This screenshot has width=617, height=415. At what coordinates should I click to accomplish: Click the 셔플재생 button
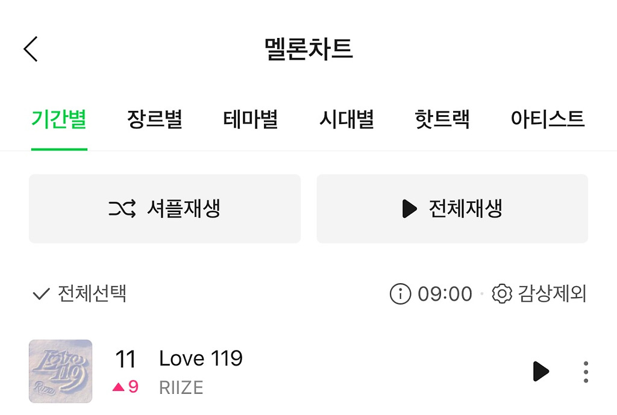164,209
